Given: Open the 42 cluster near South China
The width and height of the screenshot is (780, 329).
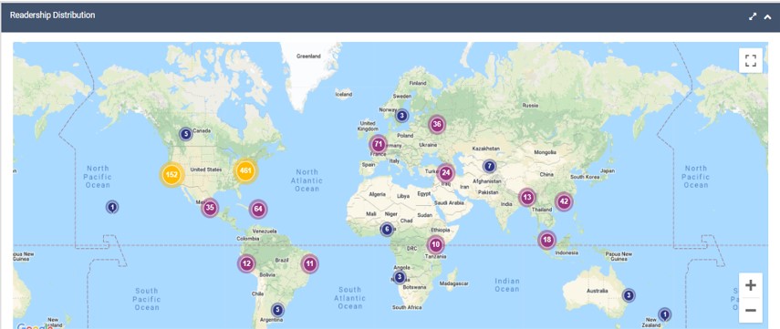Looking at the screenshot, I should coord(564,201).
